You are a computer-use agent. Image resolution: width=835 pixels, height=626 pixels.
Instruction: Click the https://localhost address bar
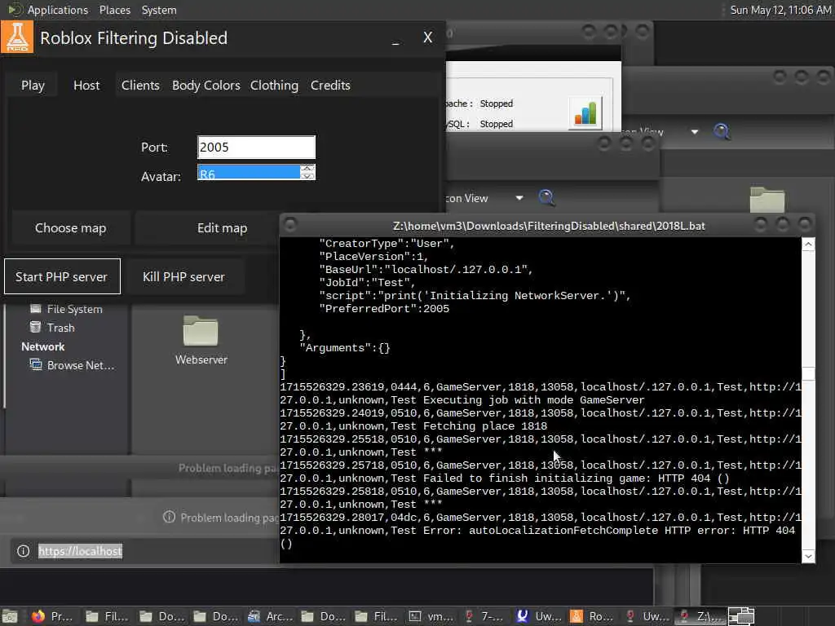point(80,551)
